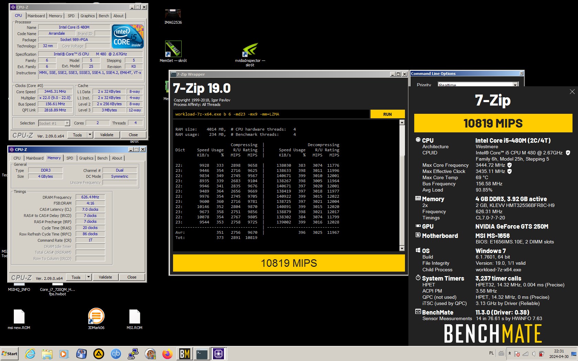This screenshot has width=578, height=361.
Task: Open the Socket #1 Selection dropdown in CPU-Z
Action: 67,123
